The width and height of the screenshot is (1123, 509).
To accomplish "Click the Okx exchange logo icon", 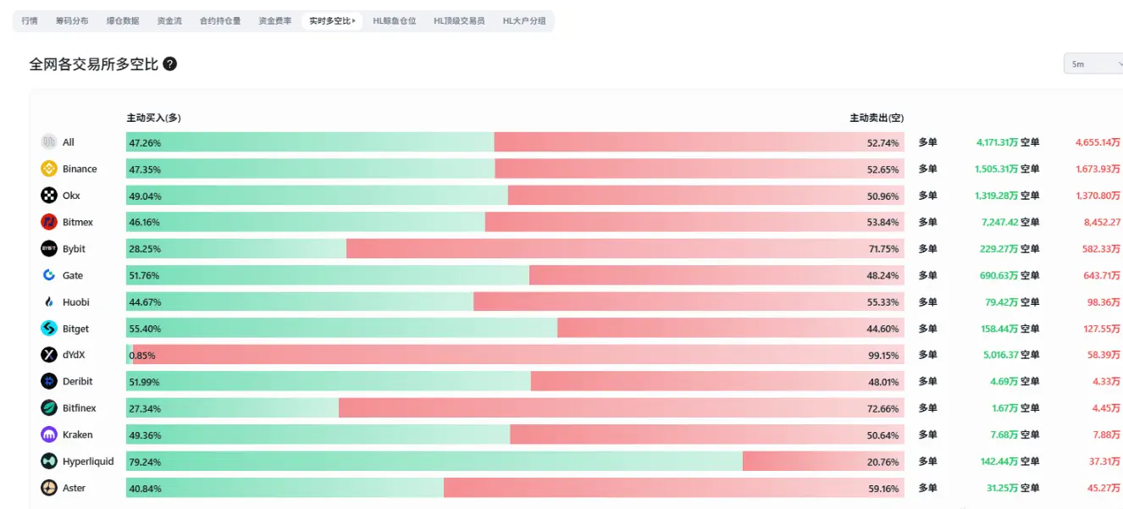I will (49, 196).
